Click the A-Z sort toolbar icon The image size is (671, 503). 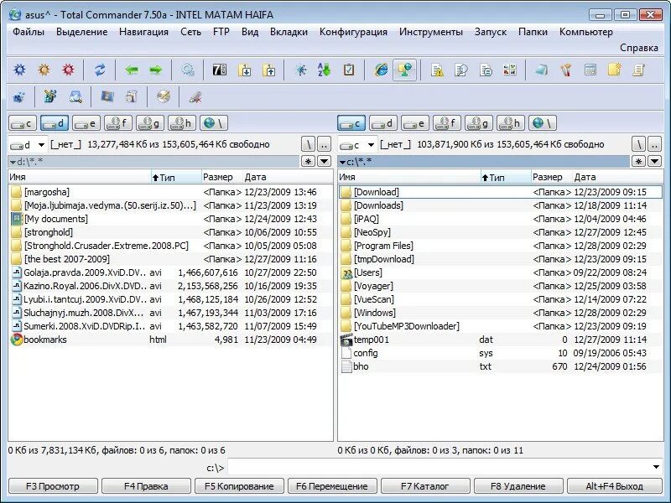[x=325, y=70]
